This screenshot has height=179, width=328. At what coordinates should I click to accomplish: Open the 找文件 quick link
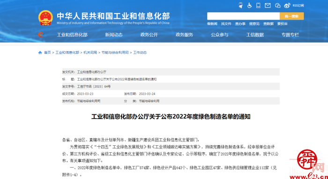coord(226,24)
